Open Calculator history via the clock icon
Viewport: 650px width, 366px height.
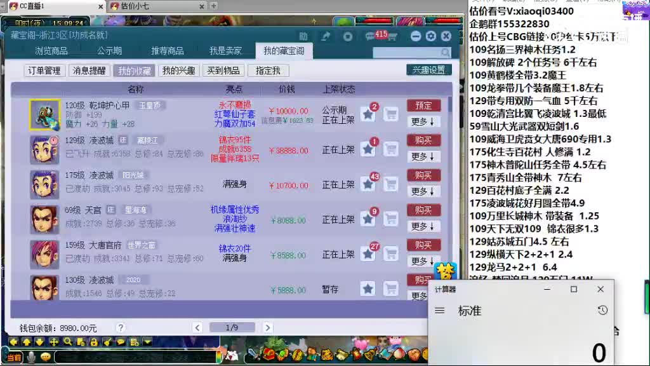pyautogui.click(x=602, y=311)
